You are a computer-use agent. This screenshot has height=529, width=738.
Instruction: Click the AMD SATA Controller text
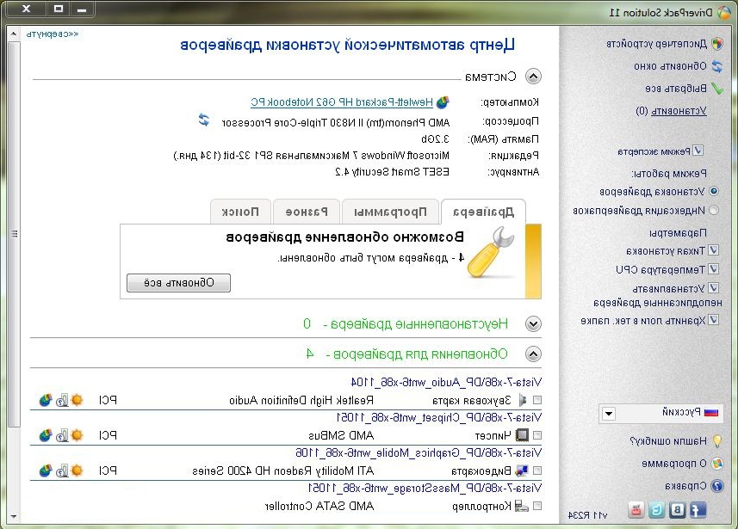tap(319, 506)
